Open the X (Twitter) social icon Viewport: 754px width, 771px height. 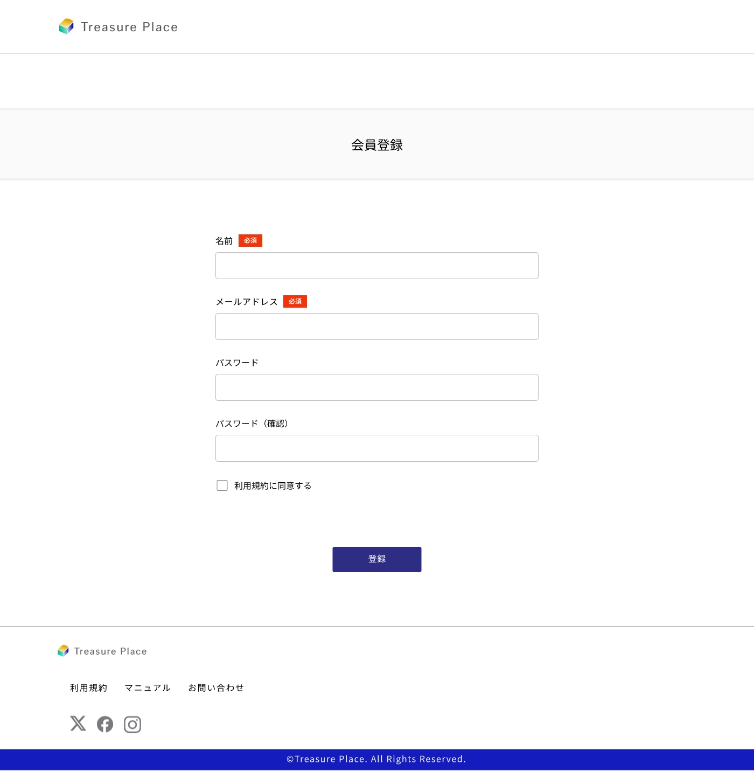click(x=78, y=724)
